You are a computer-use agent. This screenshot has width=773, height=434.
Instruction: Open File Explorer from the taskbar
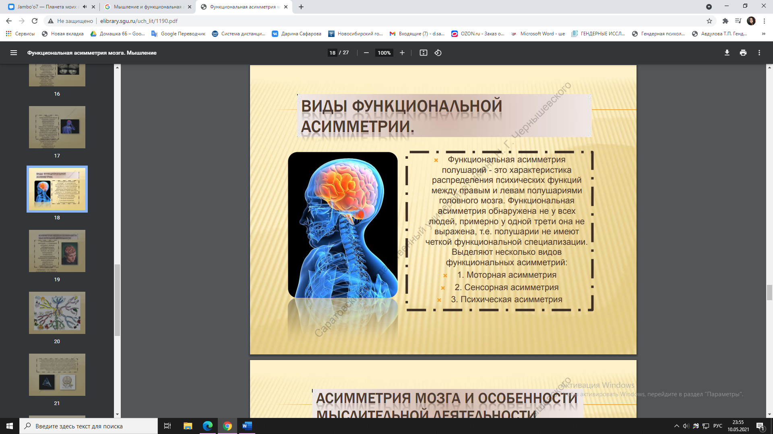click(x=188, y=426)
